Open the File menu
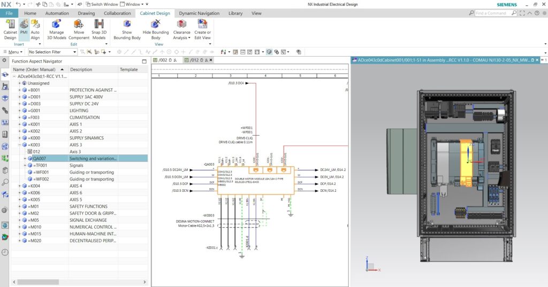 click(x=9, y=13)
